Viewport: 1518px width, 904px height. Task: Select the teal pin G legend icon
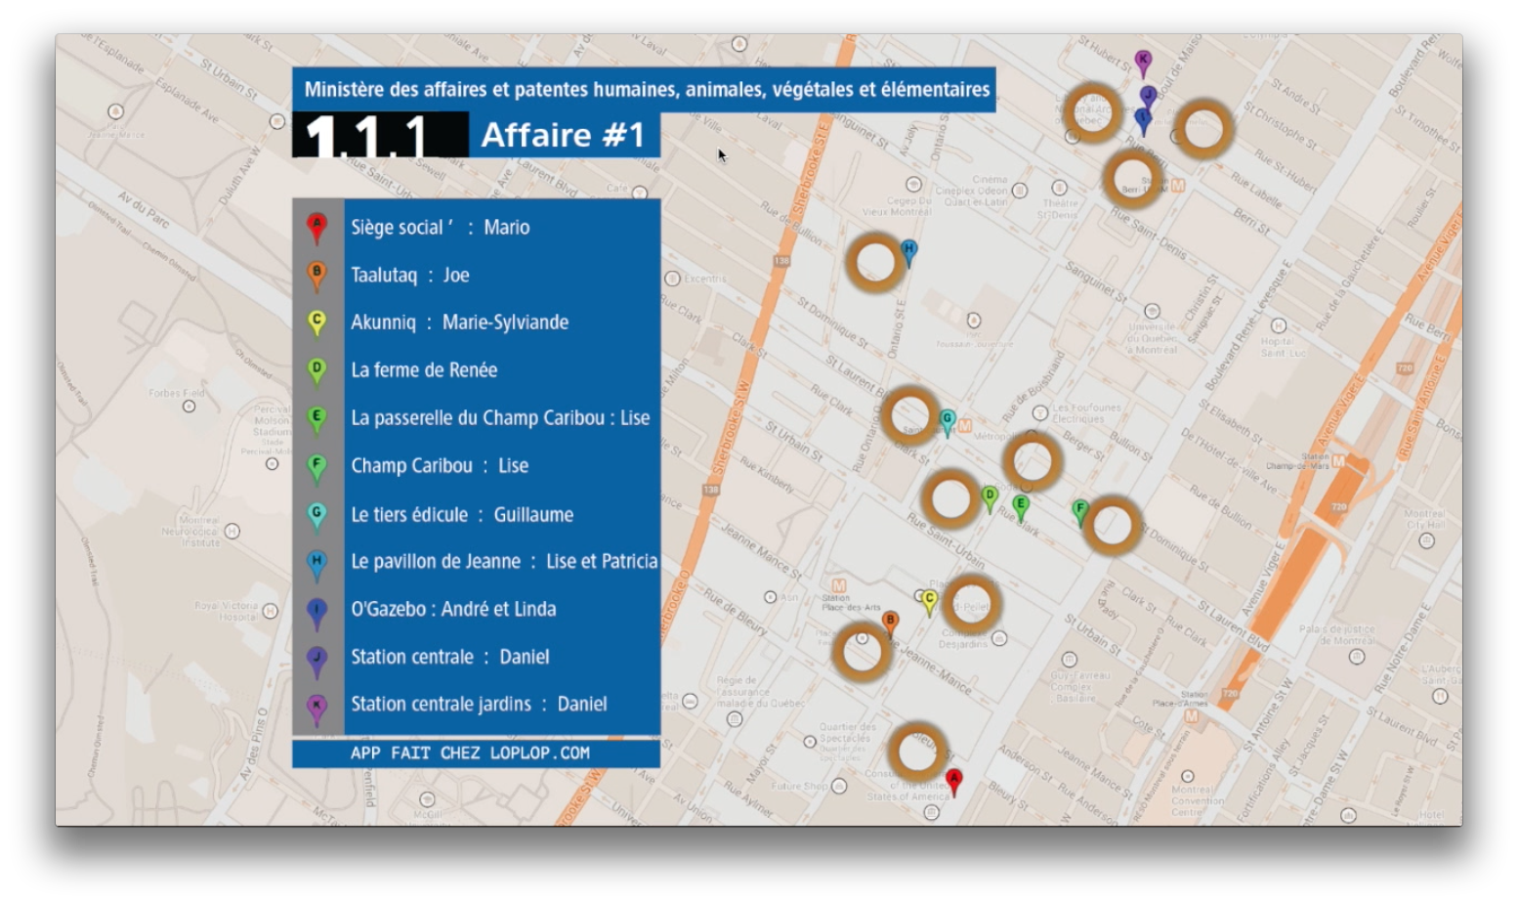pyautogui.click(x=316, y=514)
